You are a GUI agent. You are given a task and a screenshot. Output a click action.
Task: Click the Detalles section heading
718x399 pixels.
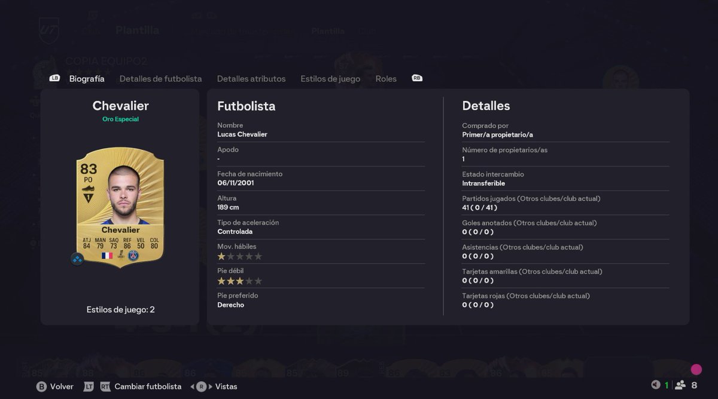[486, 106]
